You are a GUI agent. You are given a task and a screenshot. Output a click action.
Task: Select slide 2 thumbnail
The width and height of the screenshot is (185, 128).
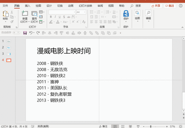coord(9,47)
